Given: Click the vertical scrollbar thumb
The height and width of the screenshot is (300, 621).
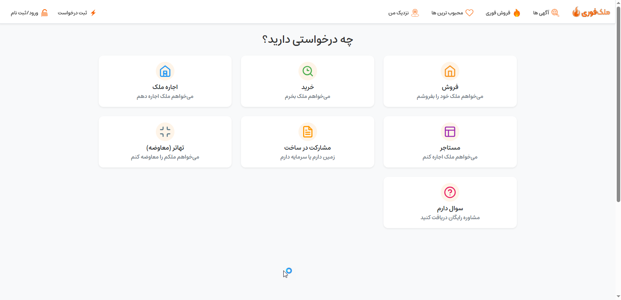Looking at the screenshot, I should tap(618, 104).
